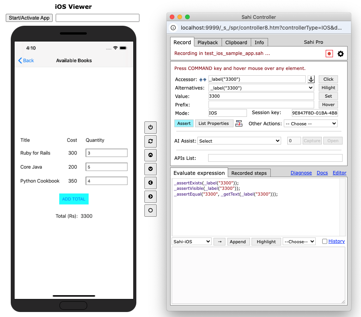Enable the History checkbox
The width and height of the screenshot is (361, 317).
[325, 241]
